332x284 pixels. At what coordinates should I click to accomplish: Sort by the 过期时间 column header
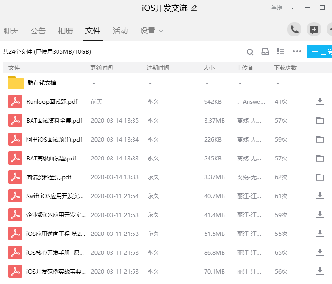click(x=158, y=68)
